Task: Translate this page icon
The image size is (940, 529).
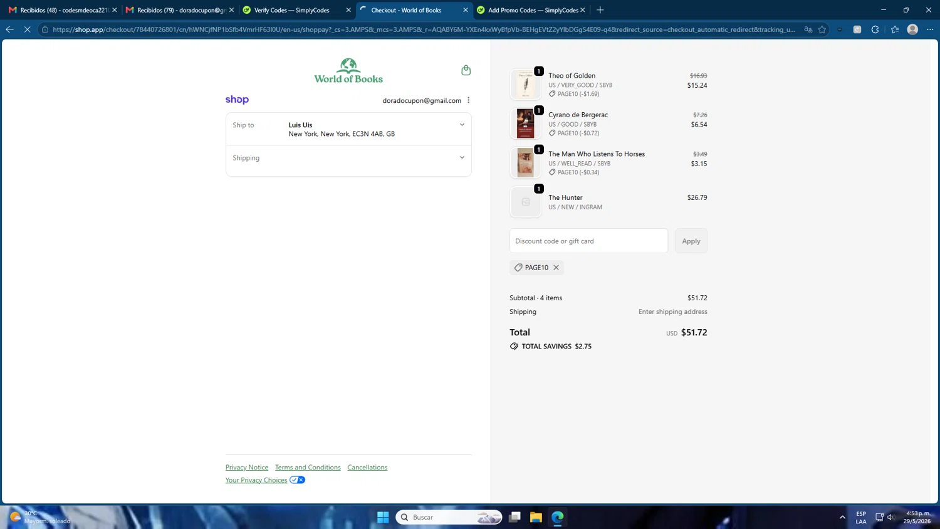Action: click(808, 29)
